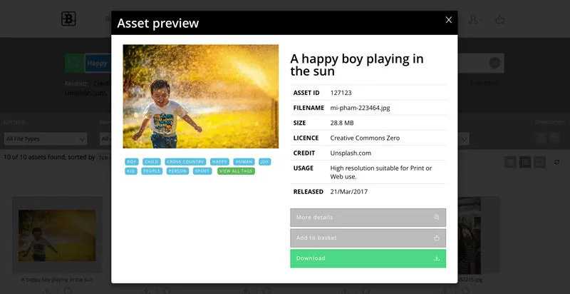Choose the SPORT tag
The width and height of the screenshot is (570, 294).
click(x=202, y=171)
